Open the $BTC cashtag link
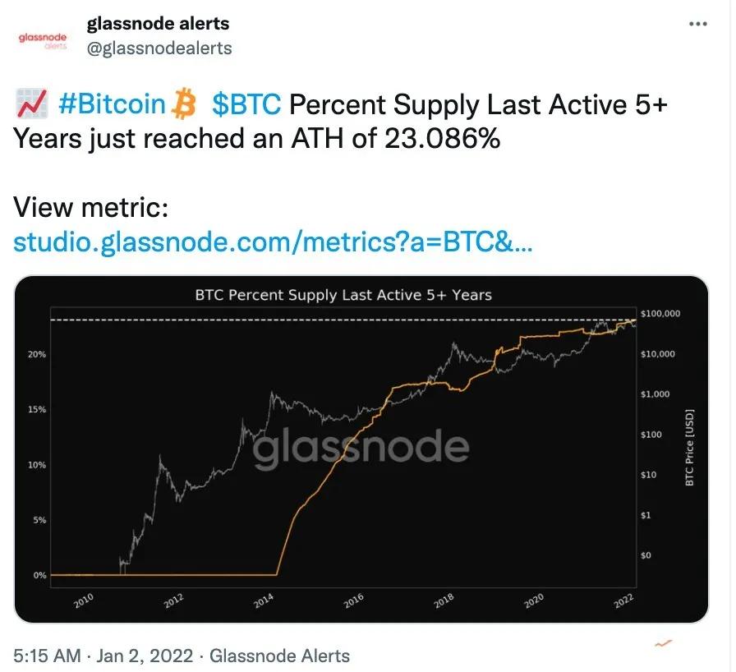Viewport: 736px width, 672px height. click(246, 104)
